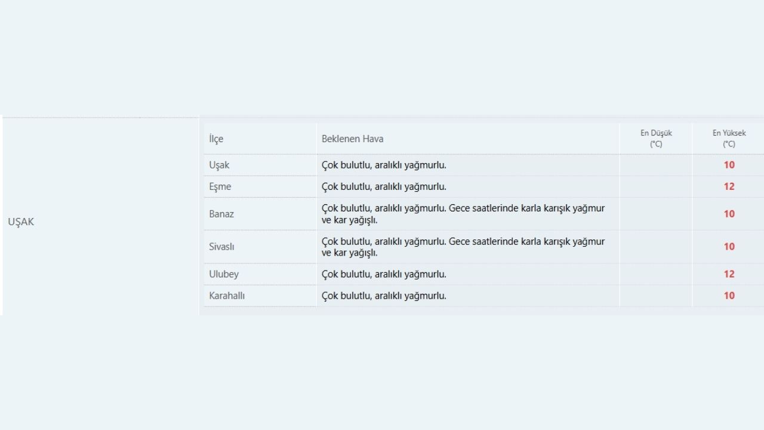
Task: Click Eşme's high temperature value 12
Action: coord(729,186)
